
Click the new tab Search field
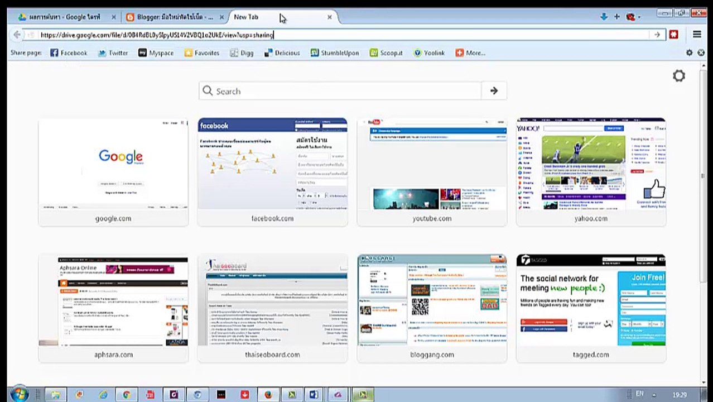pyautogui.click(x=340, y=91)
